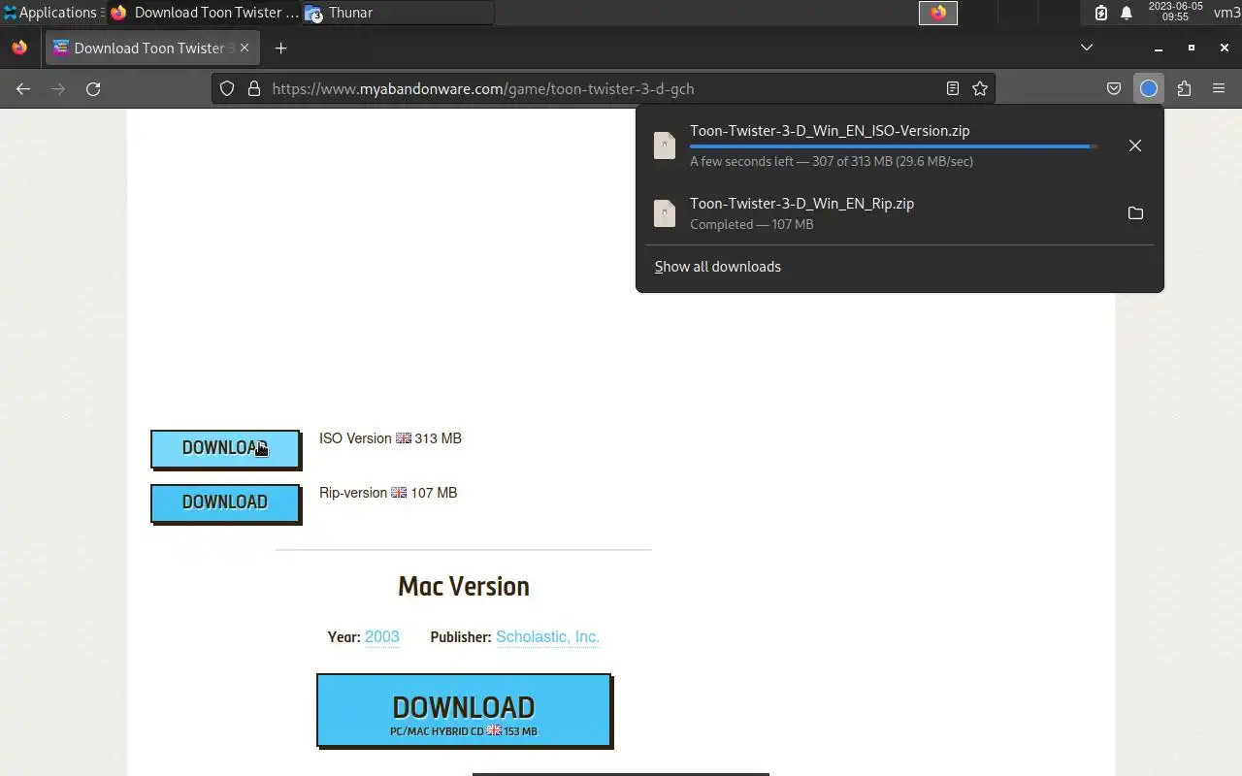Open the notification bell in panel
This screenshot has height=776, width=1242.
[1127, 13]
